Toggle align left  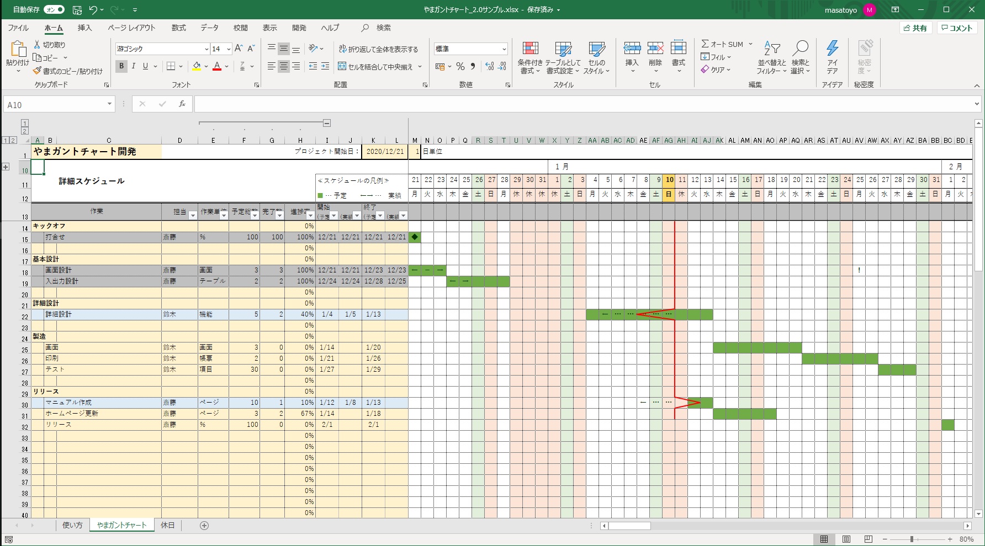click(271, 66)
